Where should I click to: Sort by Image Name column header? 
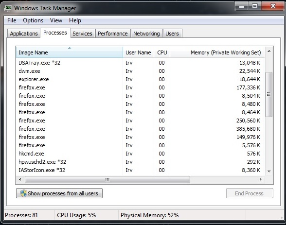click(x=70, y=52)
